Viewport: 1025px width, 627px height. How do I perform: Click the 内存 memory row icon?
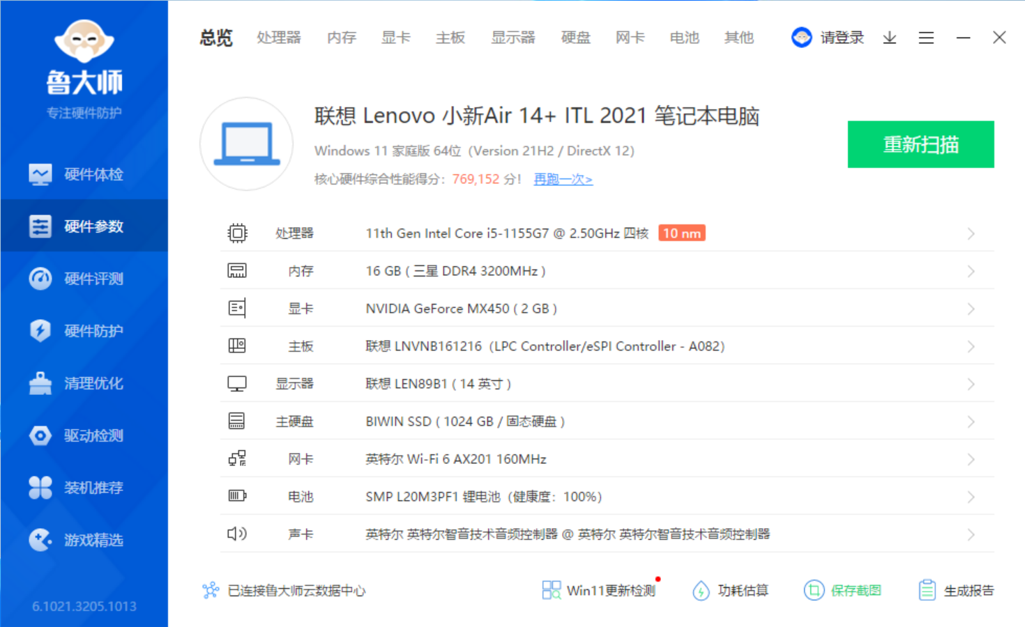(x=237, y=270)
